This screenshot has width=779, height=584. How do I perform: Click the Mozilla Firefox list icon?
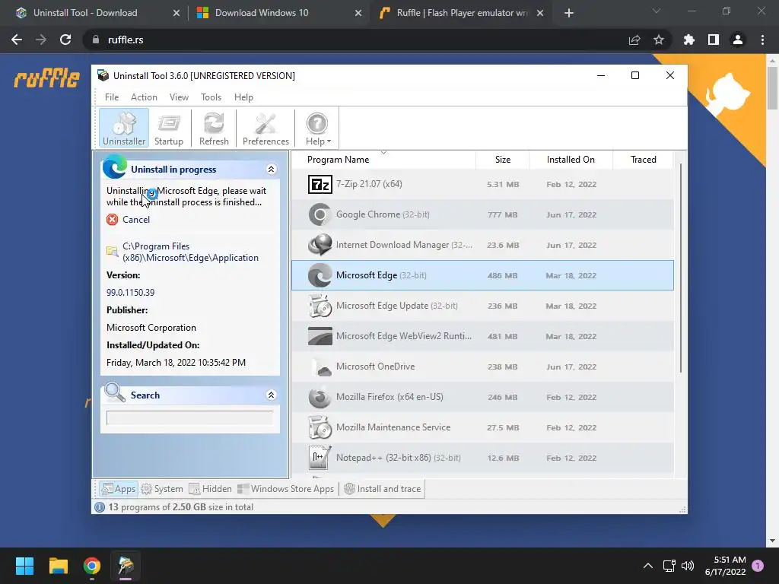pyautogui.click(x=320, y=397)
